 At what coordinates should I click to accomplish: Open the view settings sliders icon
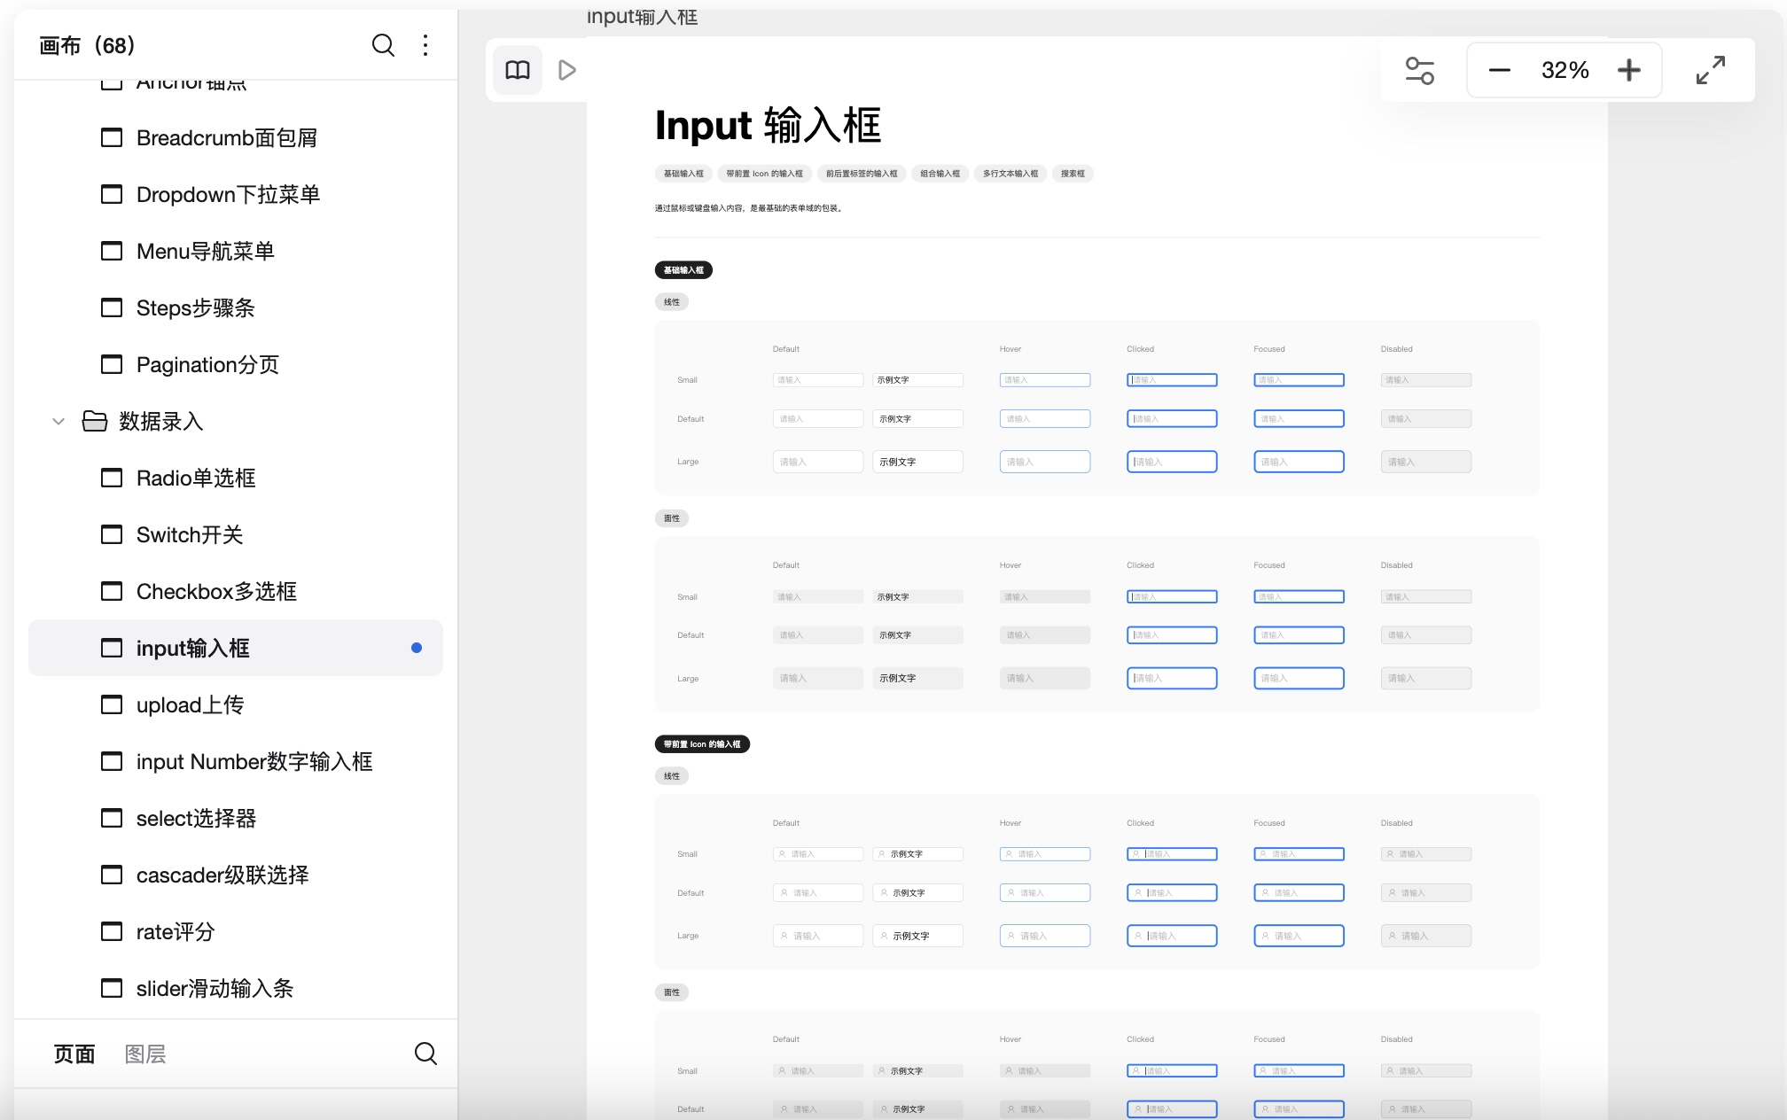tap(1420, 70)
